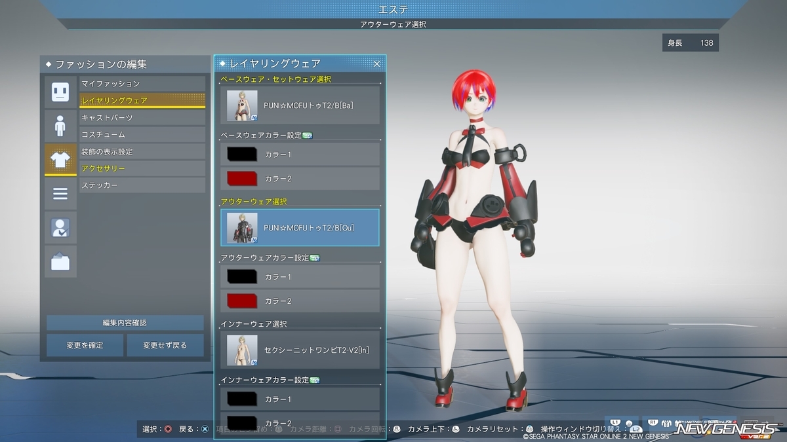Click the stick icon after カメラ上下
Screen dimensions: 787x442
[455, 429]
